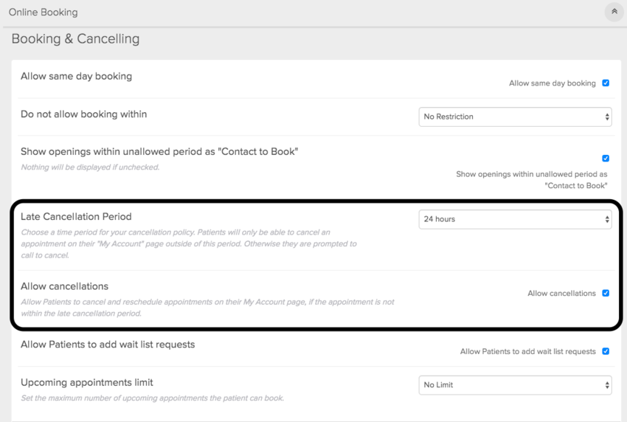
Task: Click the Do not allow booking within title
Action: point(83,114)
